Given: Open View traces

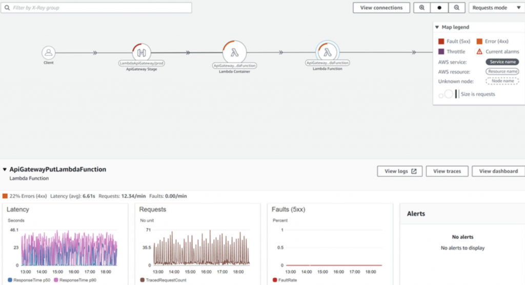Looking at the screenshot, I should [447, 171].
